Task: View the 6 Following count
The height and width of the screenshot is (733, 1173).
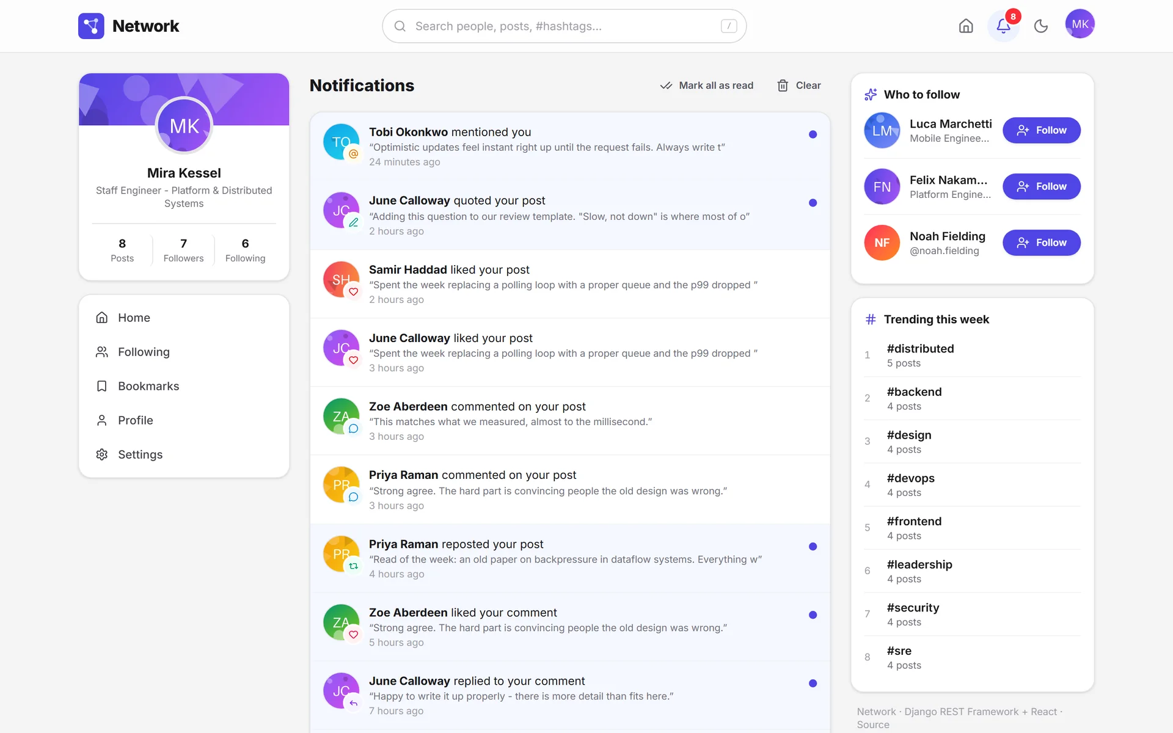Action: (x=245, y=250)
